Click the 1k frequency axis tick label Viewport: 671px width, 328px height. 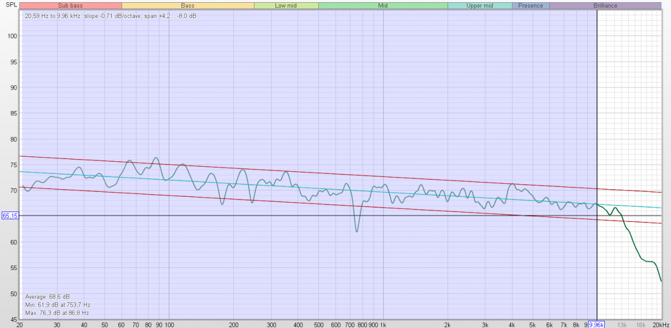pos(383,324)
